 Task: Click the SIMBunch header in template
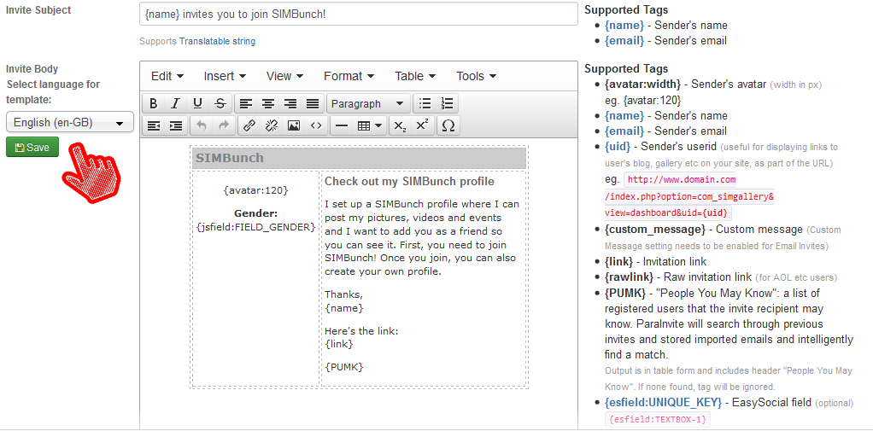pyautogui.click(x=359, y=159)
